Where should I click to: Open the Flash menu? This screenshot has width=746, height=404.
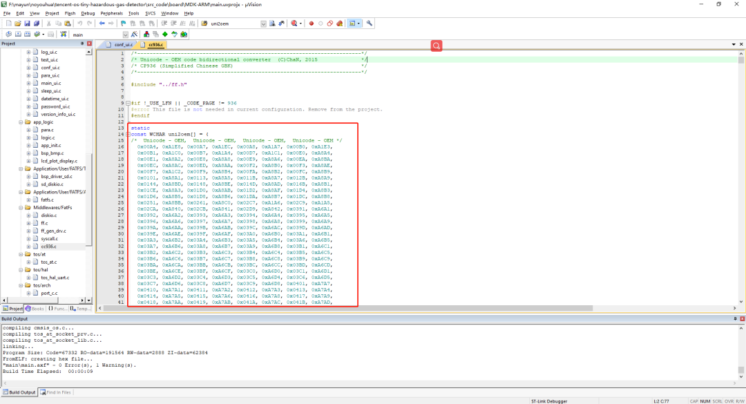coord(70,13)
